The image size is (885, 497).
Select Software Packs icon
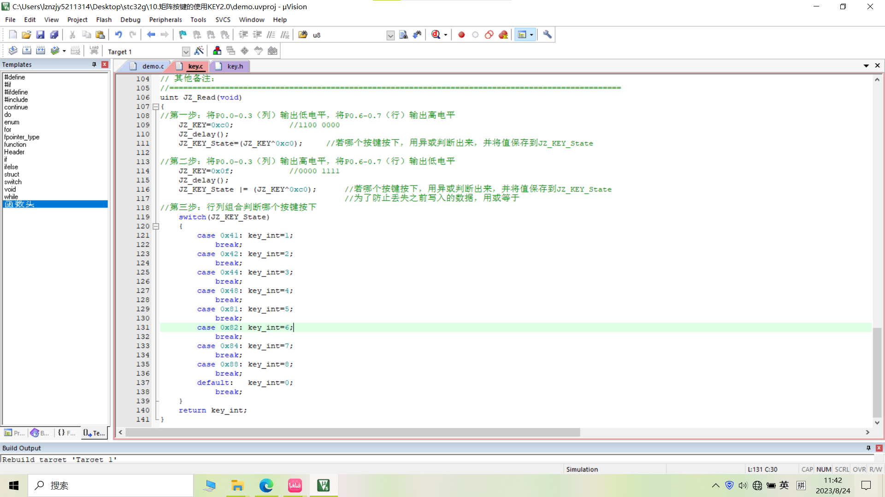tap(259, 51)
